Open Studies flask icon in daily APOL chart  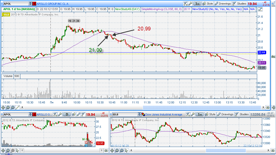click(x=83, y=114)
